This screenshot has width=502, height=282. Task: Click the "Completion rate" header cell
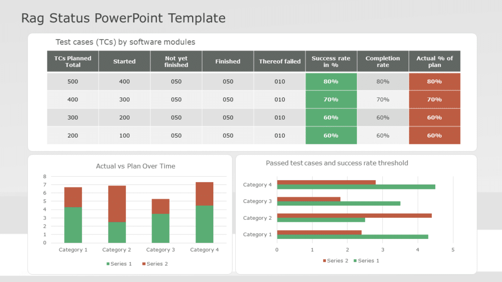(383, 61)
